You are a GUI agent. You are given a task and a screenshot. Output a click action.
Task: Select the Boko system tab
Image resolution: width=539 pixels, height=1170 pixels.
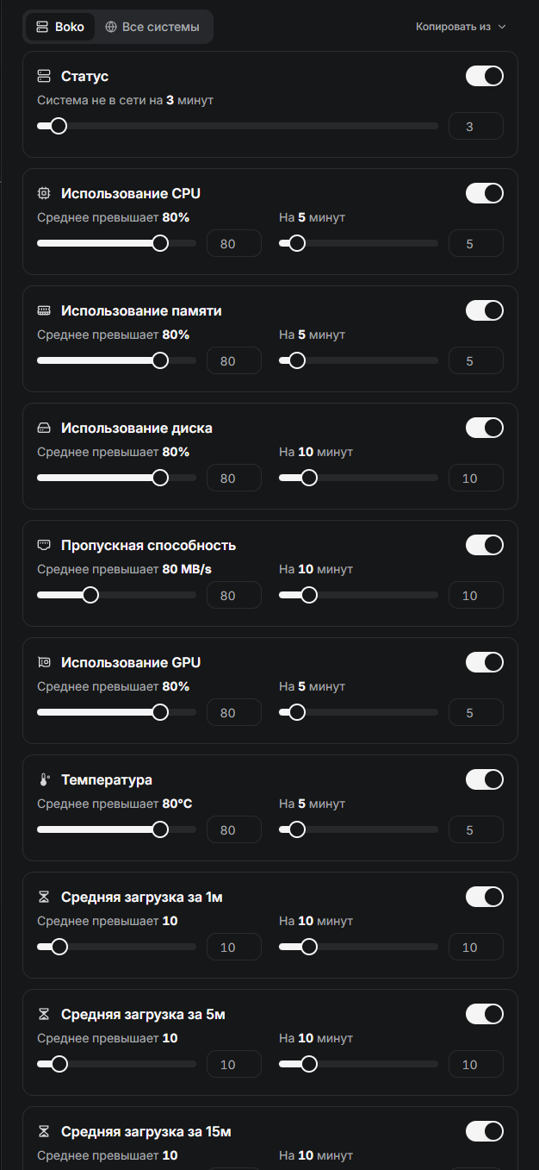(60, 27)
